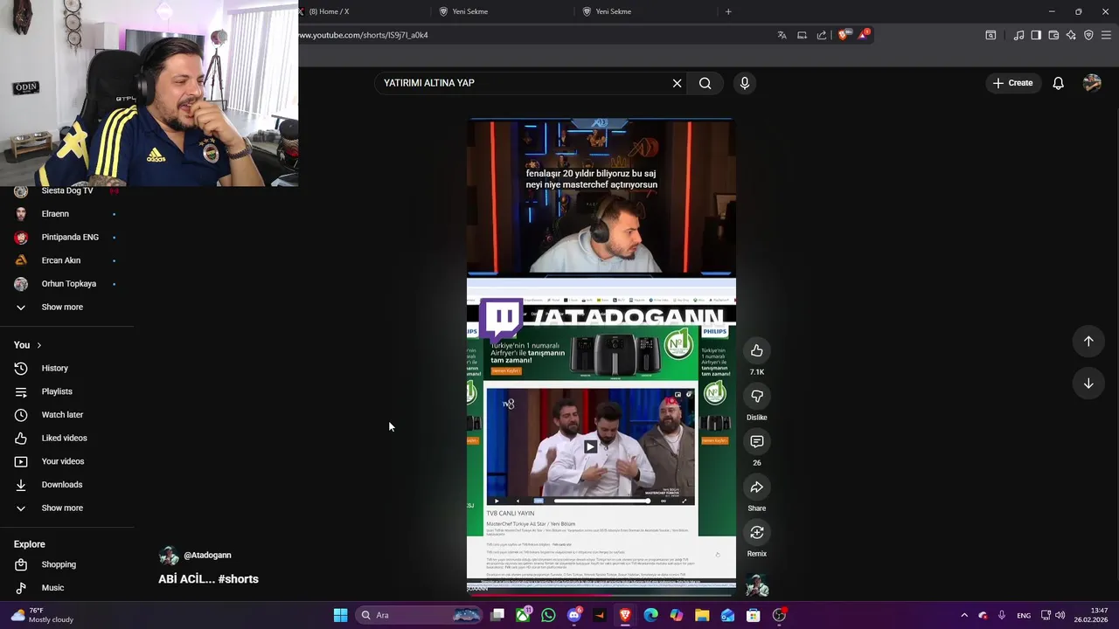Open the browser hamburger menu
The height and width of the screenshot is (629, 1119).
(x=1106, y=35)
